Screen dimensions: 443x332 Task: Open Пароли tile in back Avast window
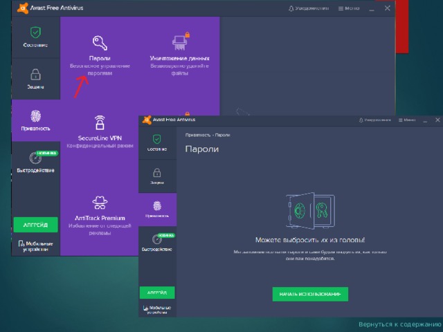click(x=100, y=55)
